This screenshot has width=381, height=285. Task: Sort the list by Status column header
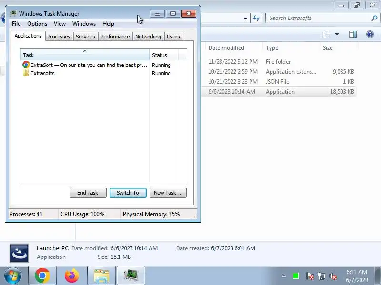tap(164, 55)
